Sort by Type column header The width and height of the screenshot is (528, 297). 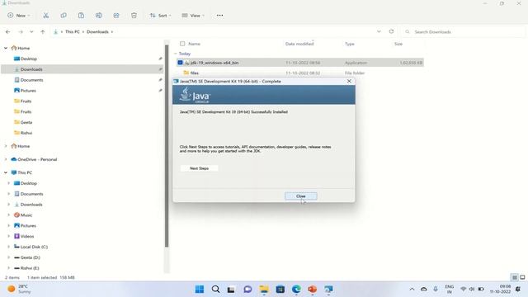point(350,44)
